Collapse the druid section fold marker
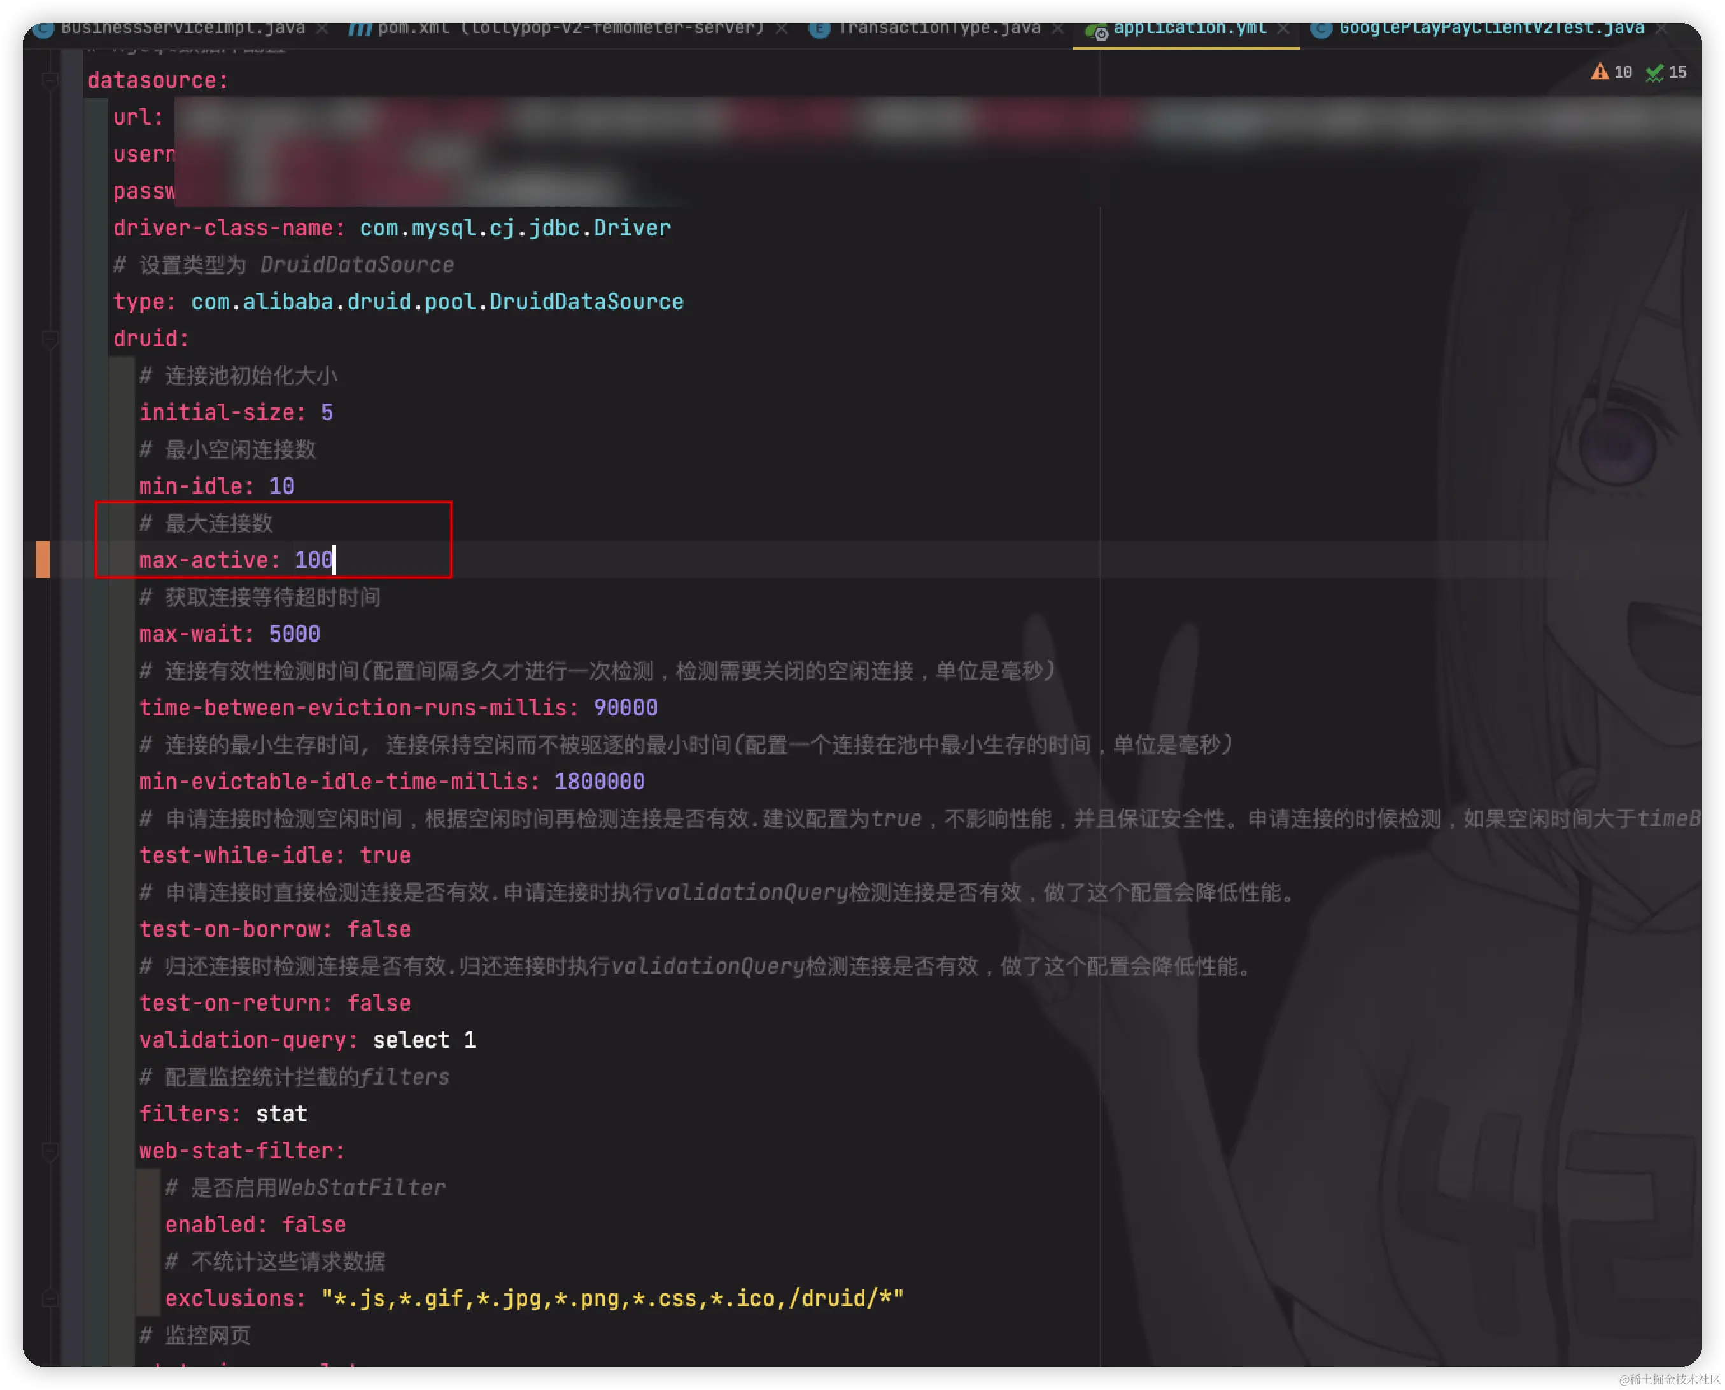 pyautogui.click(x=50, y=339)
